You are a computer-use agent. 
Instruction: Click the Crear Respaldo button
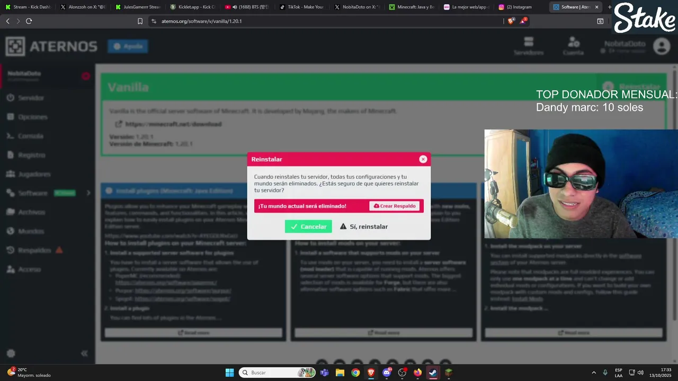(395, 206)
